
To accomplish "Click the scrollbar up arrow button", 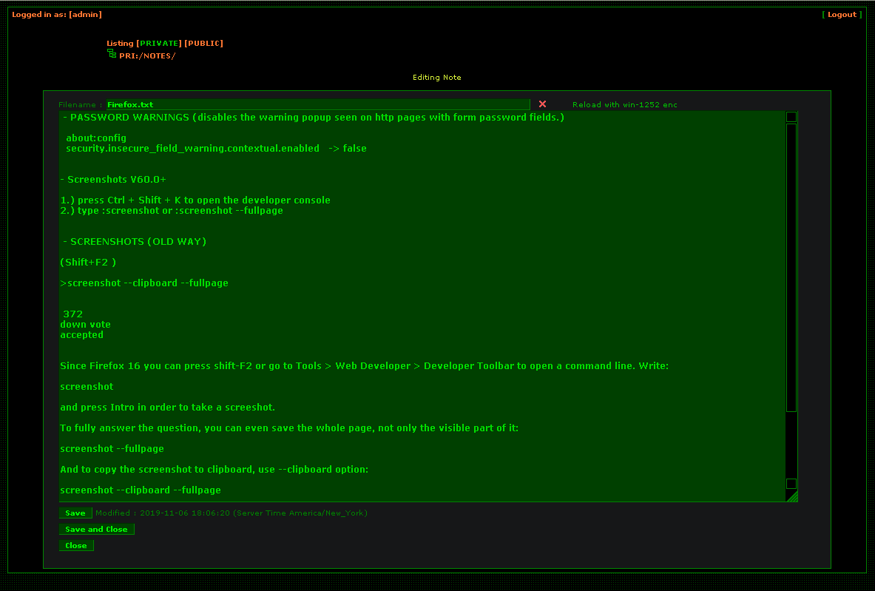I will coord(791,117).
